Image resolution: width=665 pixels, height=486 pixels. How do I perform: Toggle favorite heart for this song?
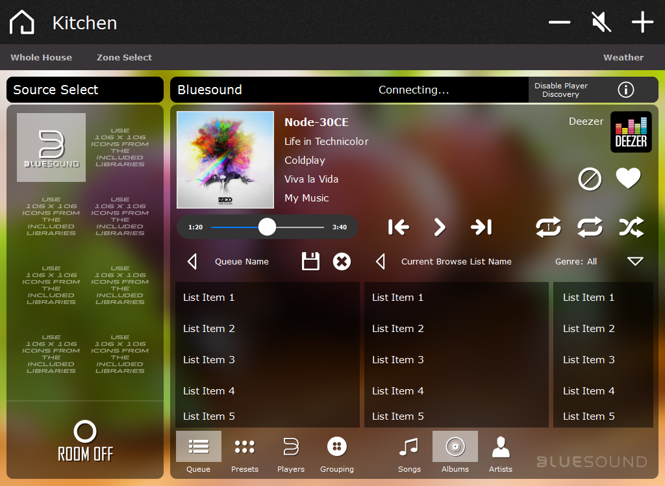(x=628, y=178)
